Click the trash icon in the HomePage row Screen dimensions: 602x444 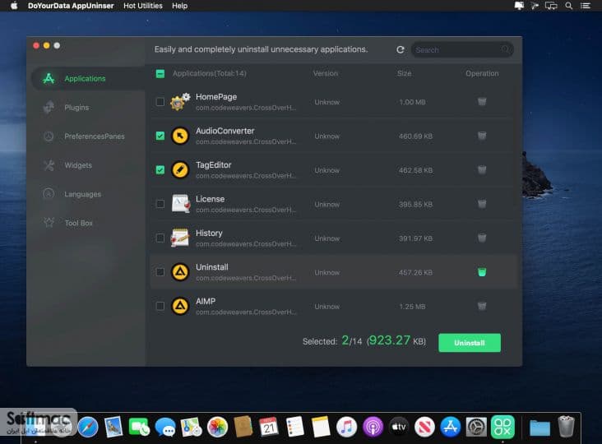coord(481,102)
